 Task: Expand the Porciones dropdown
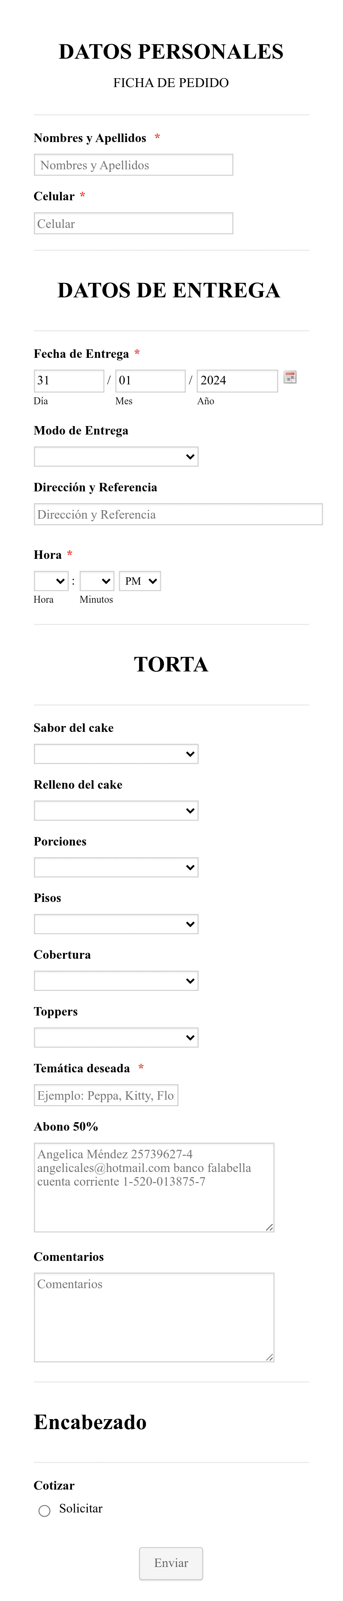[x=116, y=867]
